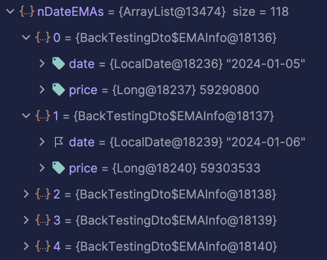Click the object icon beside element 0
This screenshot has width=327, height=260.
(43, 38)
